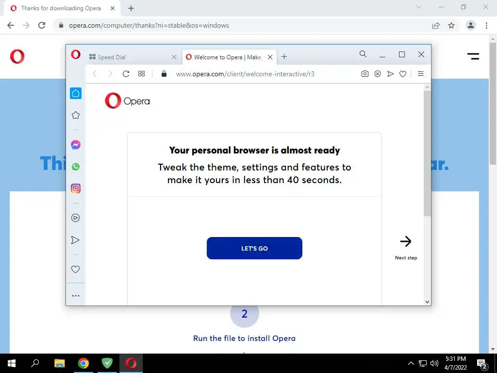Click the Opera snapshot camera icon
Image resolution: width=497 pixels, height=373 pixels.
pyautogui.click(x=365, y=74)
